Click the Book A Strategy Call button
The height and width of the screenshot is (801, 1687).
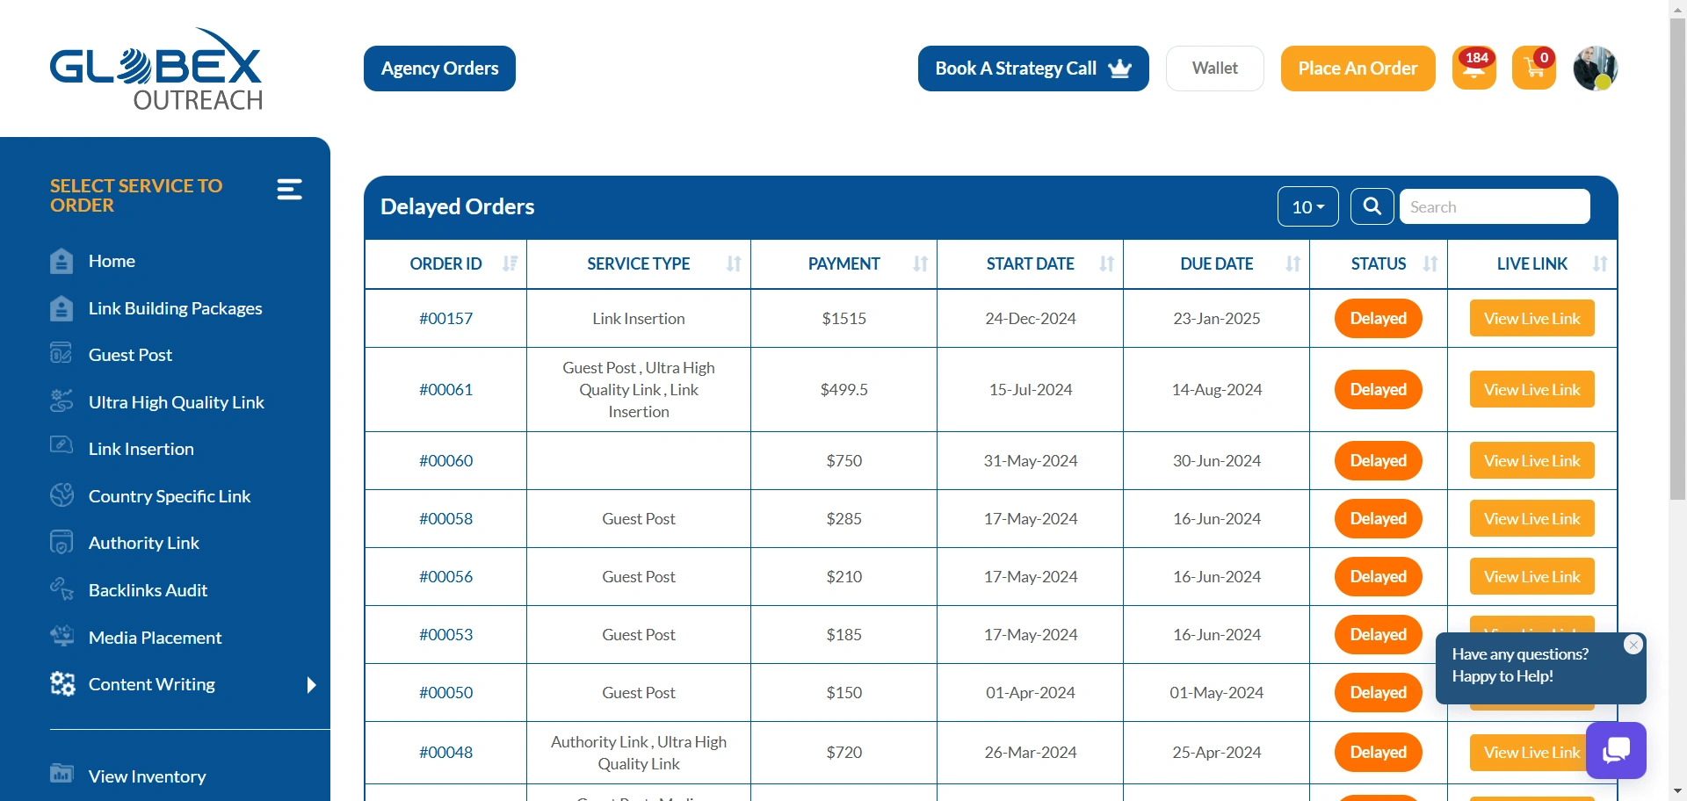pos(1032,69)
